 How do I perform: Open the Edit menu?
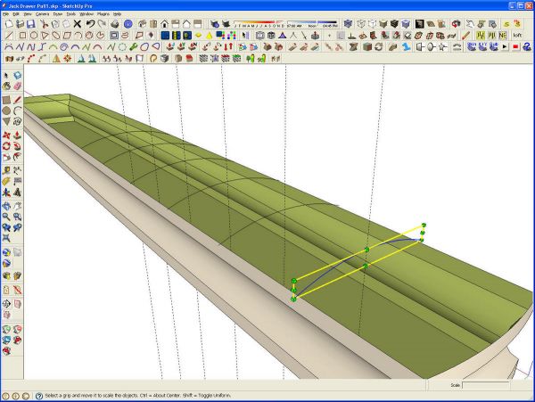coord(16,14)
